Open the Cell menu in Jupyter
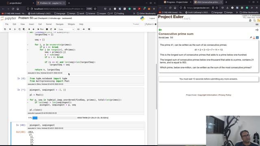This screenshot has height=146, width=260. tap(40, 24)
